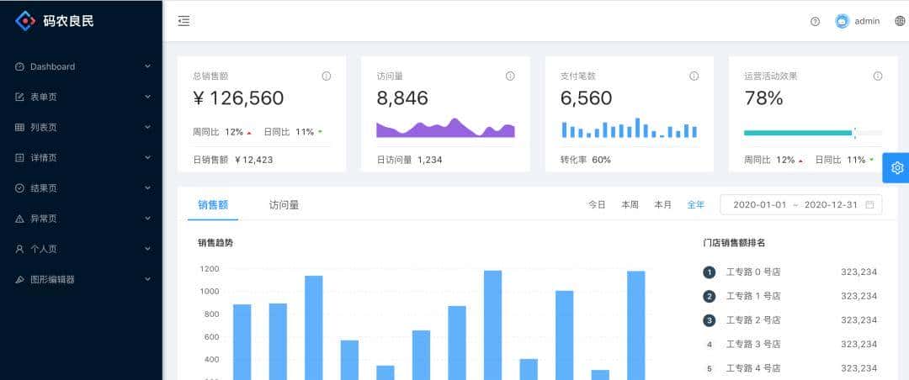
Task: Click rank badge 3 for 工专路 2 号店
Action: point(709,320)
